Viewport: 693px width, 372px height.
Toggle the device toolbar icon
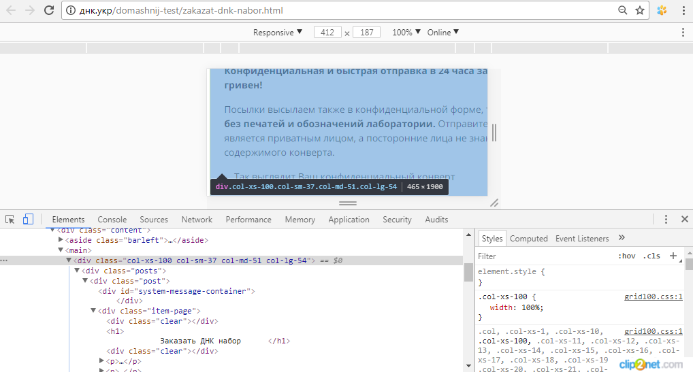[28, 219]
